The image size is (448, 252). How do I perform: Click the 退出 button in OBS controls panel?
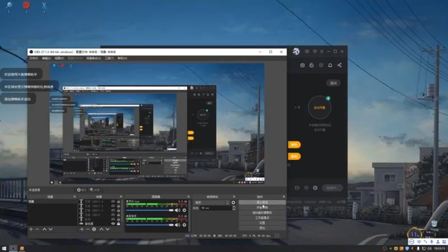point(262,228)
